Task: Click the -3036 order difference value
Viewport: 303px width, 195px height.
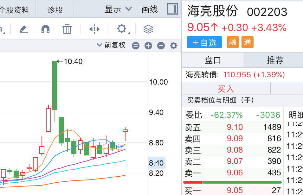Action: (x=268, y=115)
